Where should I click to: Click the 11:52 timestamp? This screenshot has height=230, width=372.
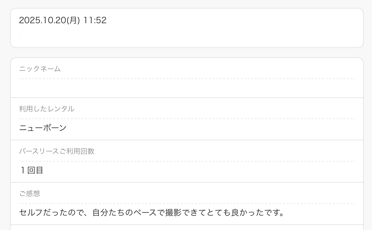click(95, 20)
